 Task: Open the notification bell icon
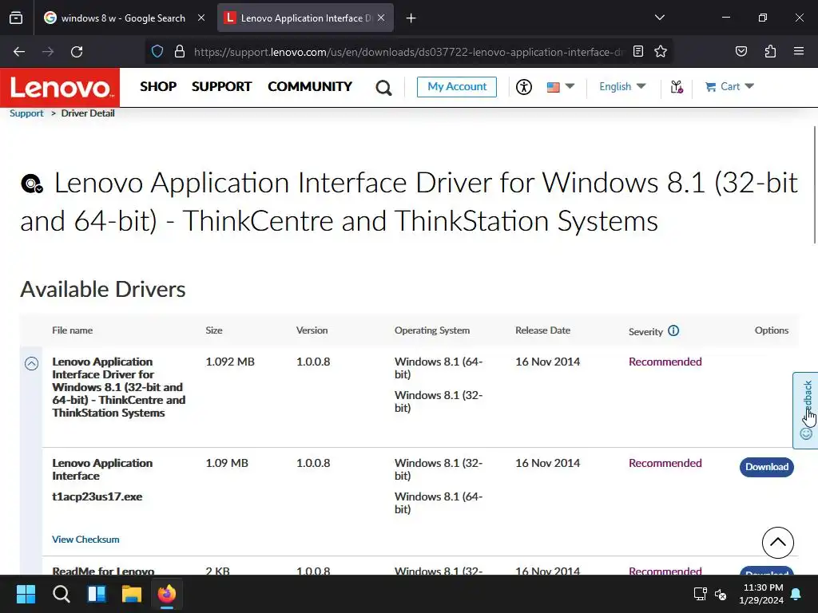click(x=796, y=594)
